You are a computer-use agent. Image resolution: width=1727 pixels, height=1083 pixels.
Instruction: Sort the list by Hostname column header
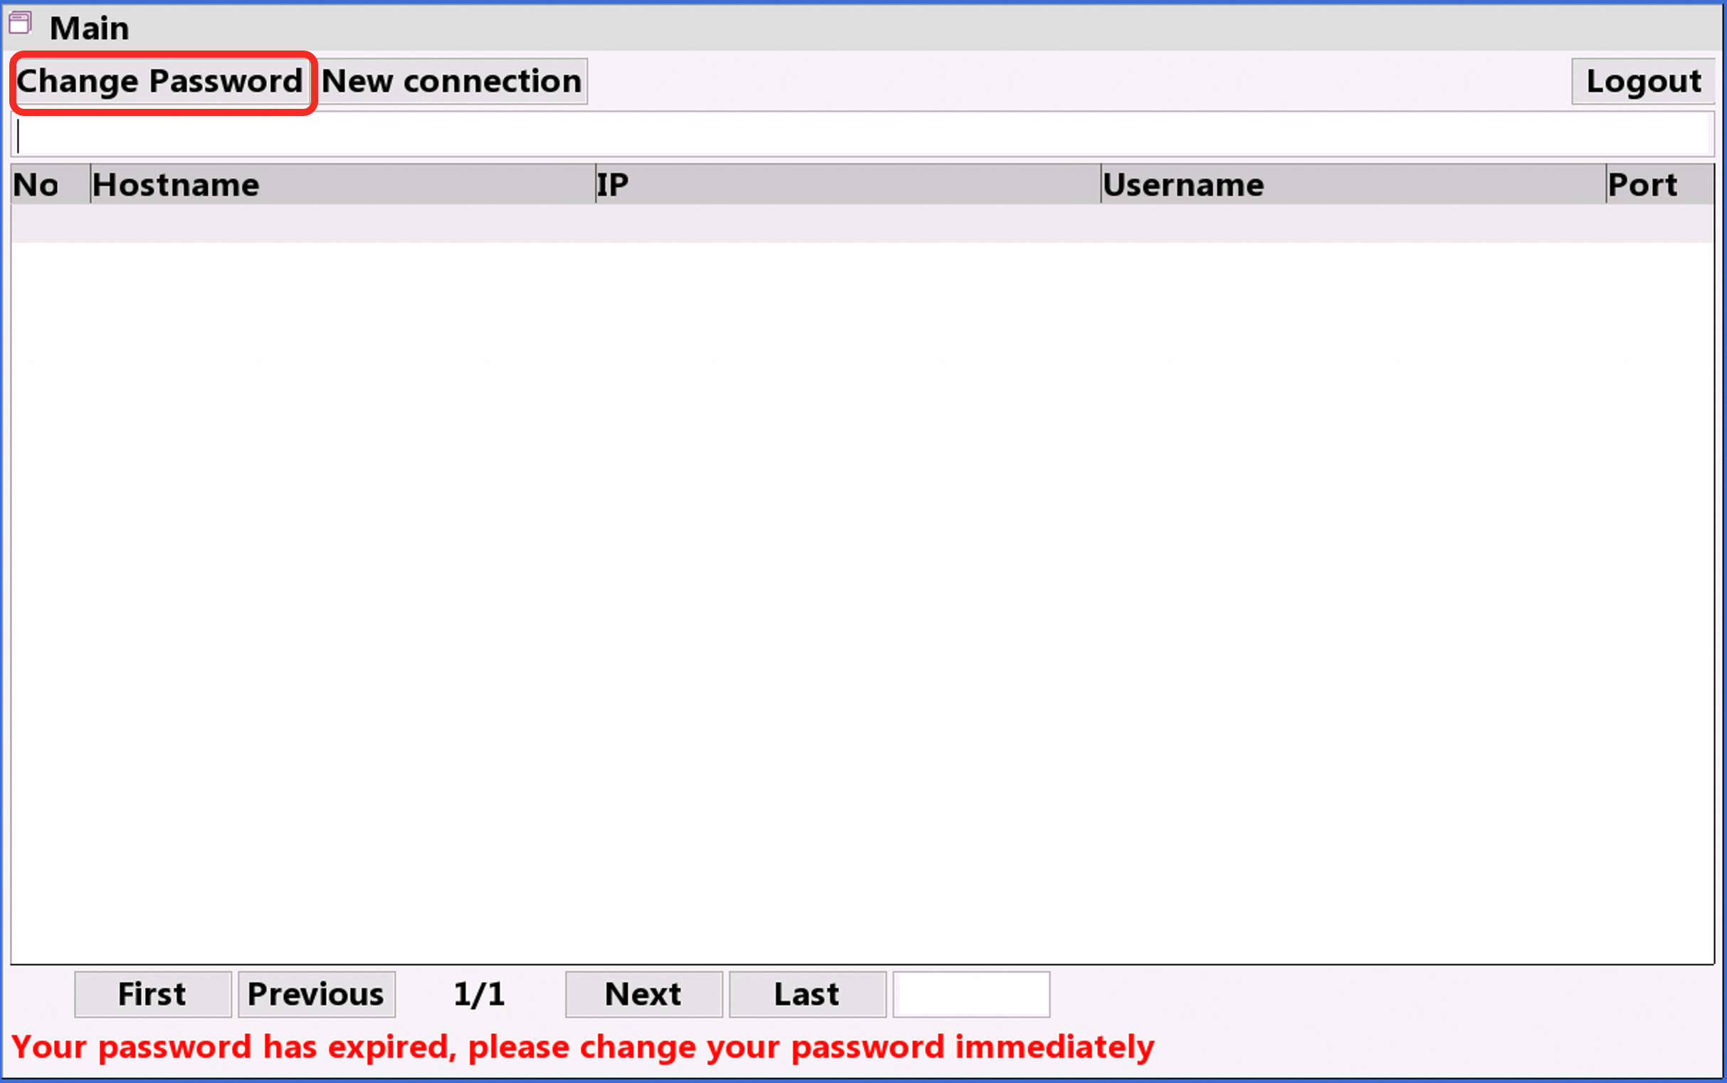[x=342, y=185]
